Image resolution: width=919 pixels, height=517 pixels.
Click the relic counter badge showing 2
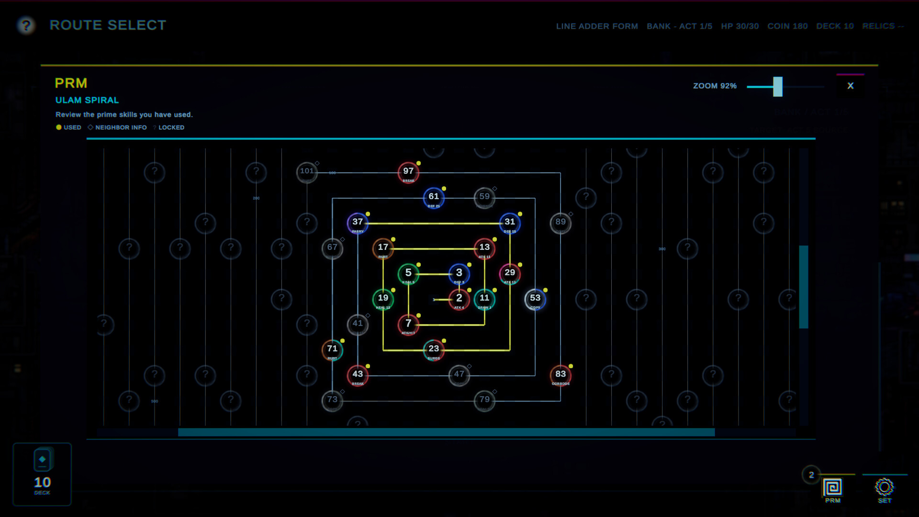[811, 475]
